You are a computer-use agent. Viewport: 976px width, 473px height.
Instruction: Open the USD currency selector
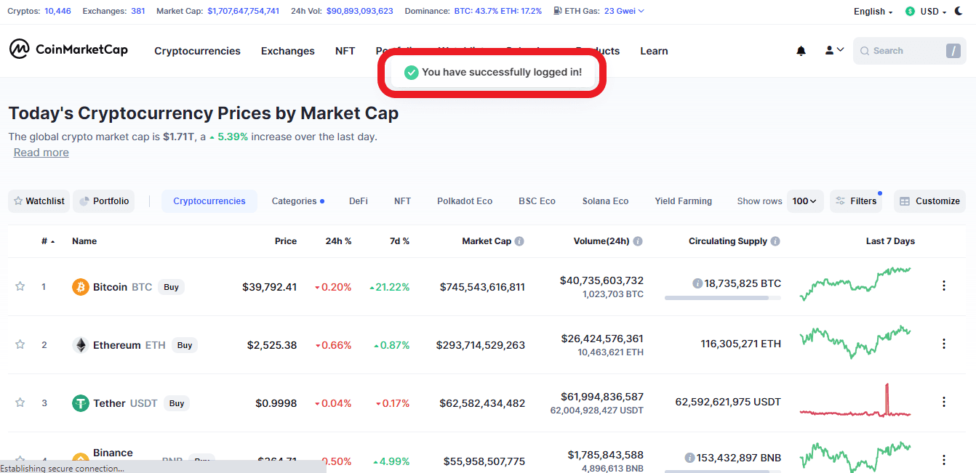pyautogui.click(x=925, y=12)
